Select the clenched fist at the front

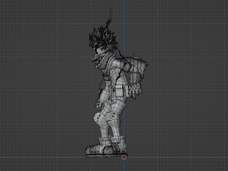click(99, 105)
